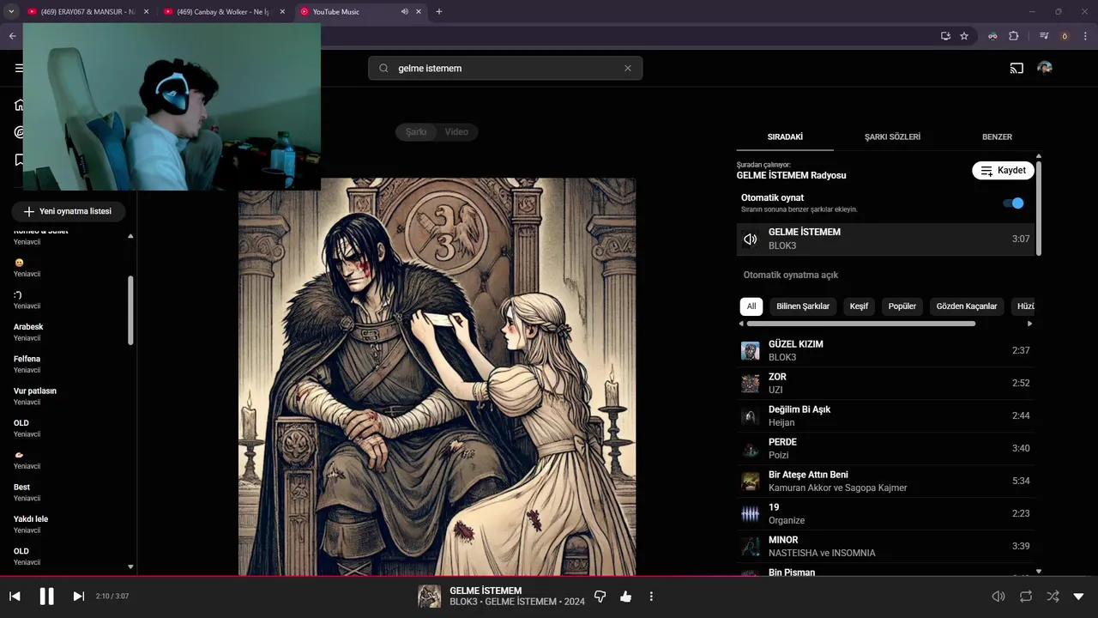
Task: Open the Arabesk playlist
Action: (67, 331)
